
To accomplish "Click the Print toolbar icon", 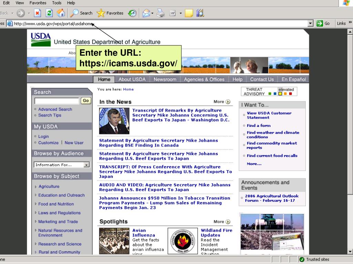I will click(x=161, y=13).
